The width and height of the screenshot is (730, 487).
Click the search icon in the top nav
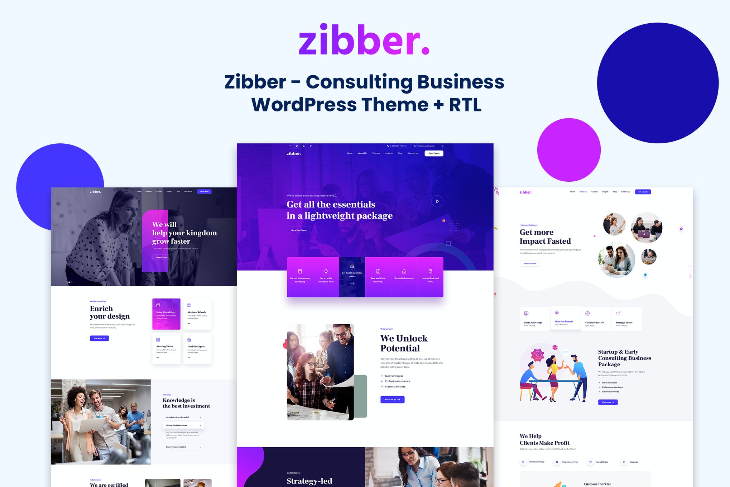pos(442,145)
